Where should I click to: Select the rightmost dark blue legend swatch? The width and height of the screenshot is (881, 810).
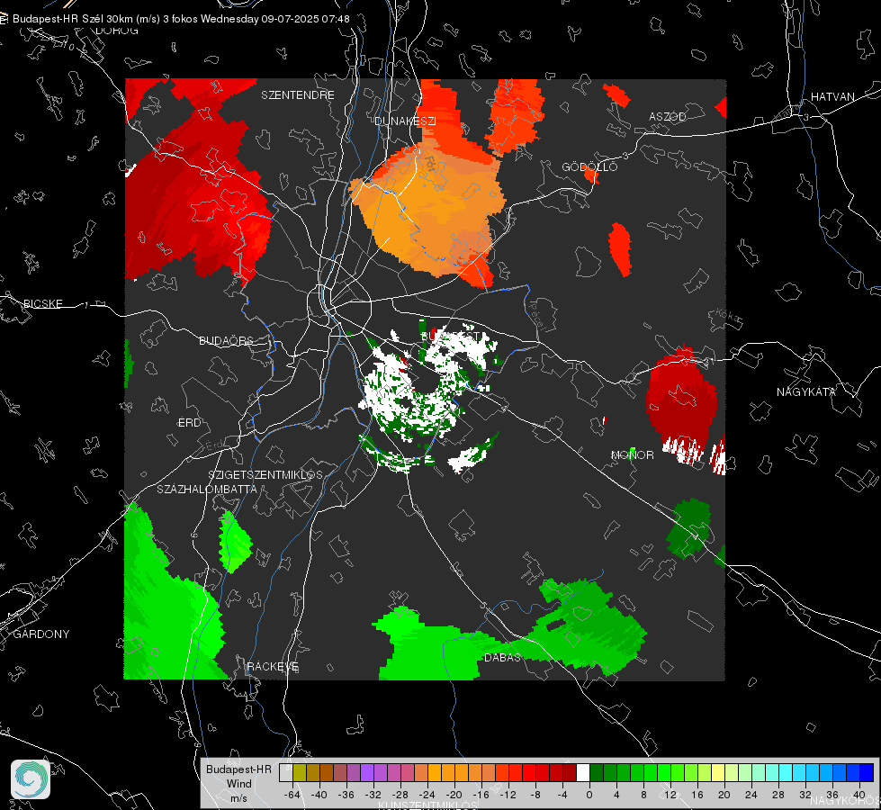point(867,772)
